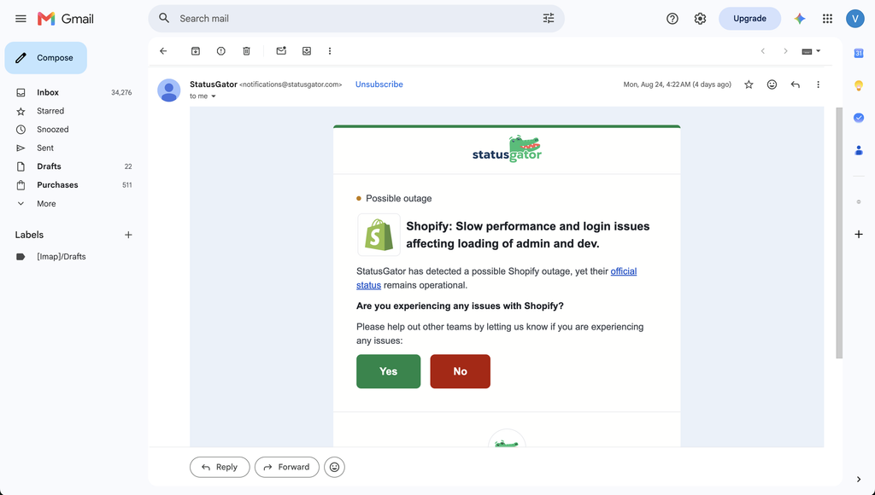
Task: Open the main menu hamburger icon
Action: point(21,19)
